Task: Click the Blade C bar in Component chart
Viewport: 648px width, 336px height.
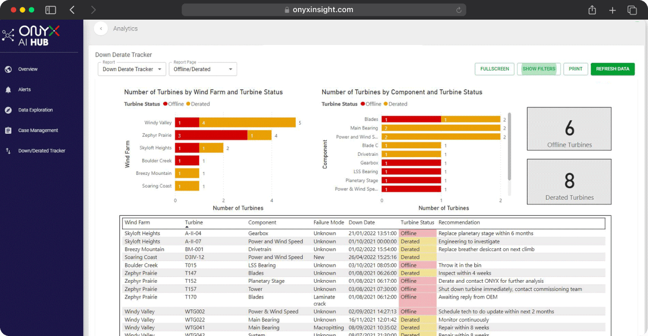Action: (411, 145)
